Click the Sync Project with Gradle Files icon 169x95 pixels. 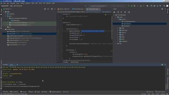click(154, 6)
